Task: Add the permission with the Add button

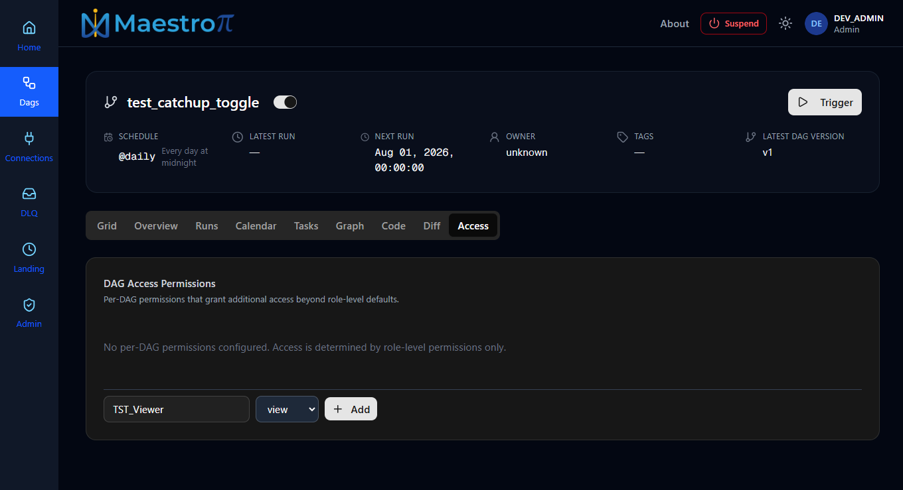Action: click(x=351, y=409)
